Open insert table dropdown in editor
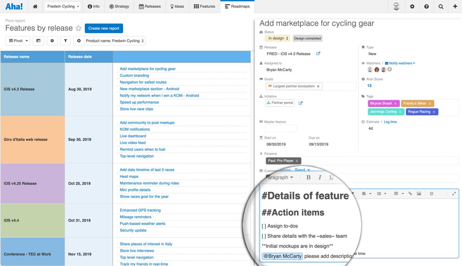Viewport: 462px width, 266px height. (x=399, y=194)
